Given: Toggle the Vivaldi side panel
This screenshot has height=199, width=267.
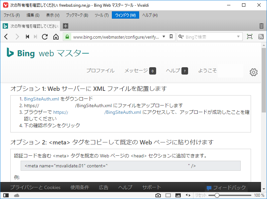Looking at the screenshot, I should click(6, 195).
